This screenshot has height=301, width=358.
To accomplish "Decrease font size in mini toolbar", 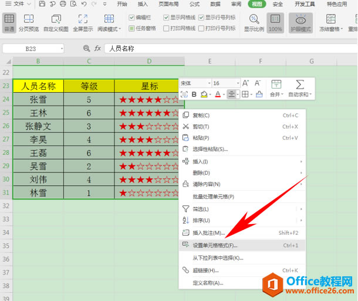I will click(258, 83).
